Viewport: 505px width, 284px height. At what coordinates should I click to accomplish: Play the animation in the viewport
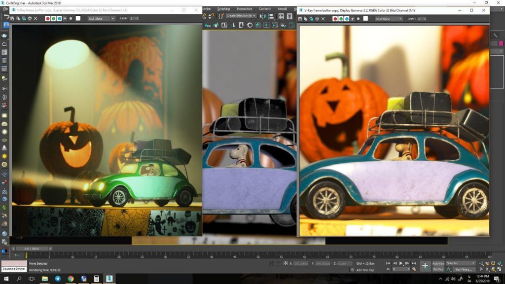point(401,263)
